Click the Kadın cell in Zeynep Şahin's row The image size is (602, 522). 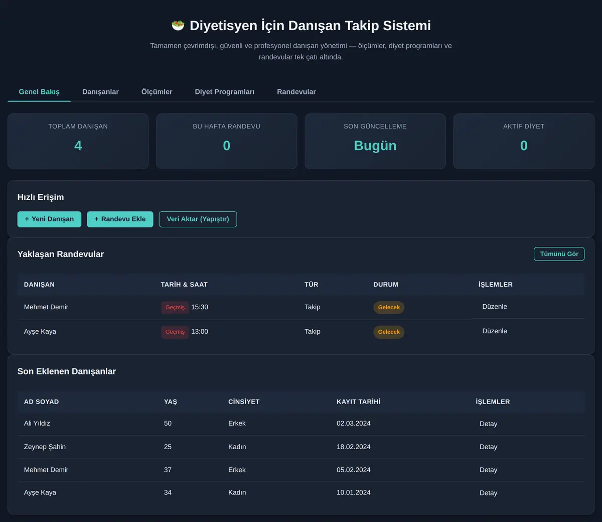click(x=237, y=447)
